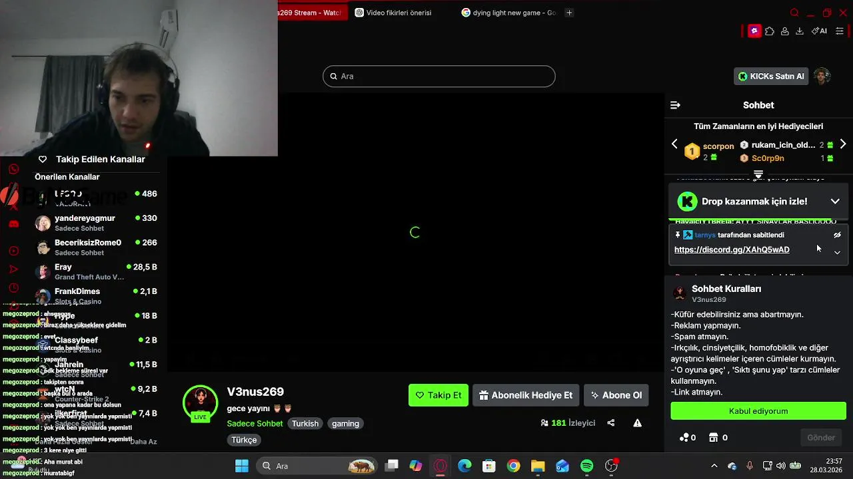Click the Abone Ol subscribe button
The width and height of the screenshot is (853, 479).
point(616,395)
